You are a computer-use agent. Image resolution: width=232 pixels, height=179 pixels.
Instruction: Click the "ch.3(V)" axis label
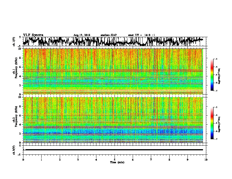[14, 150]
